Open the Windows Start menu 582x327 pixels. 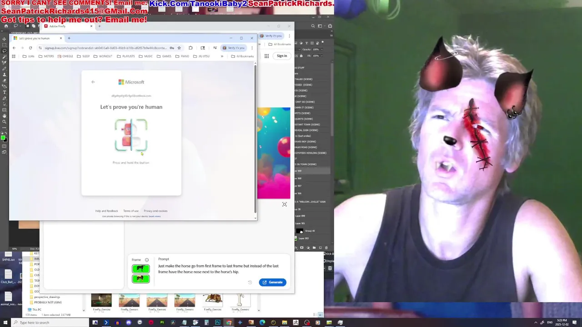5,322
